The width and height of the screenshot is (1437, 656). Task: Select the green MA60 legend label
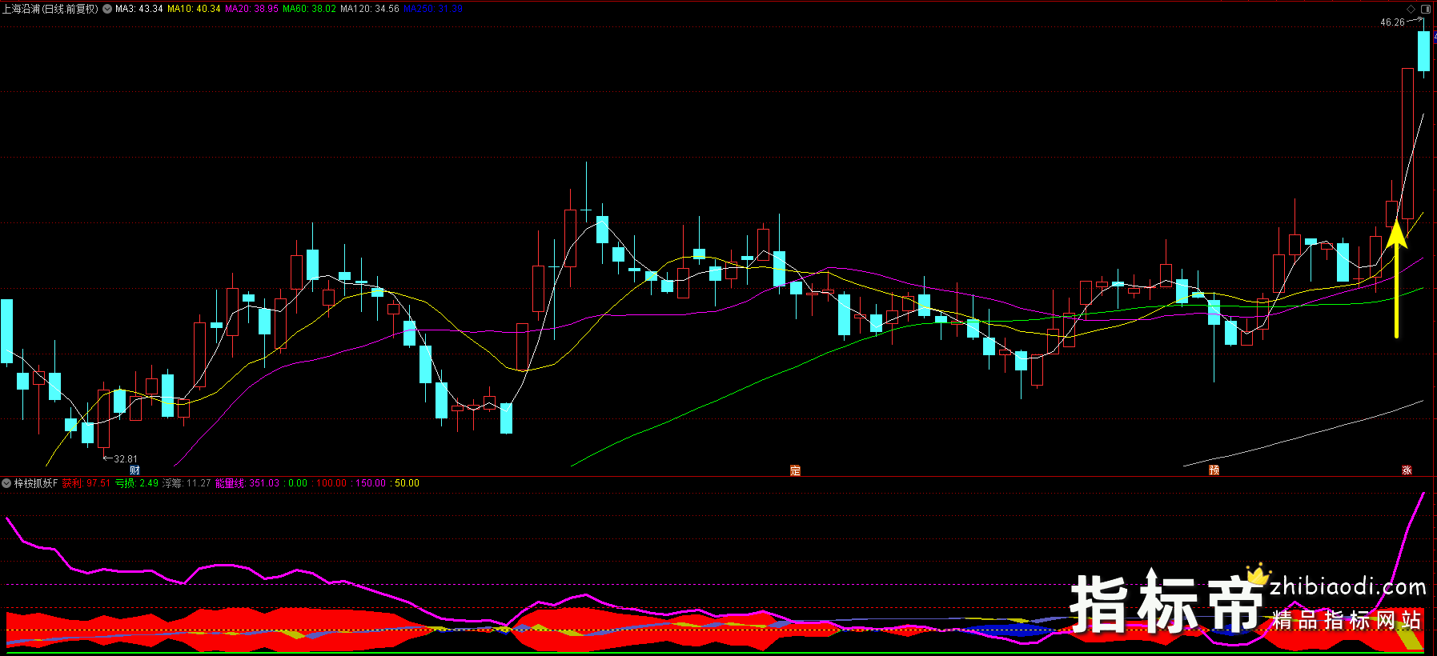click(309, 9)
